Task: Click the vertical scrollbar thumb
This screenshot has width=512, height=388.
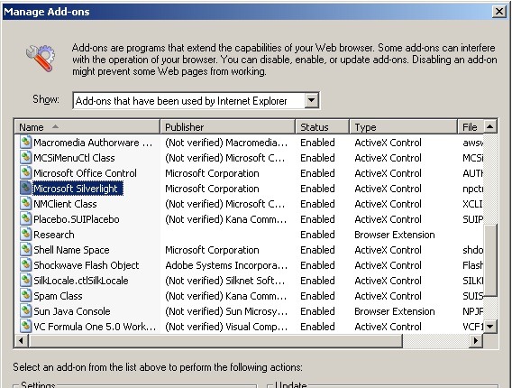Action: pyautogui.click(x=489, y=260)
